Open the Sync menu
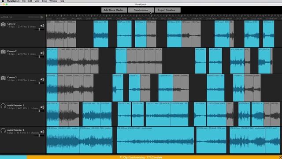This screenshot has height=159, width=282. pos(44,1)
